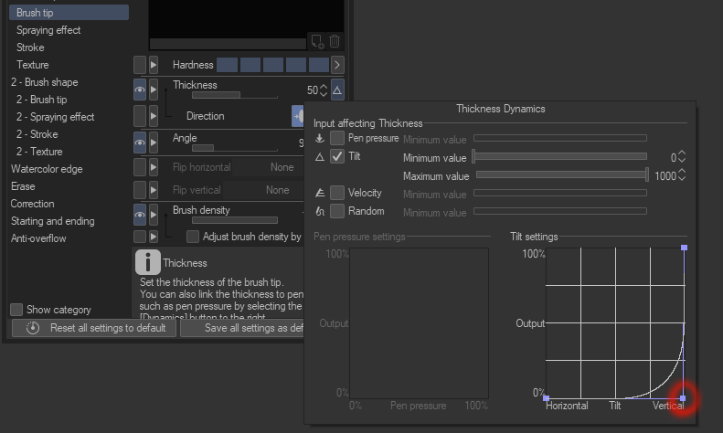Click the Tilt Minimum value stepper

682,156
